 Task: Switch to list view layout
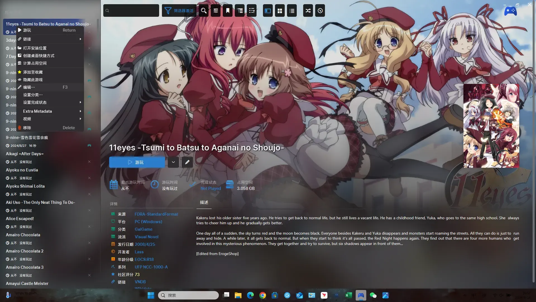point(292,11)
